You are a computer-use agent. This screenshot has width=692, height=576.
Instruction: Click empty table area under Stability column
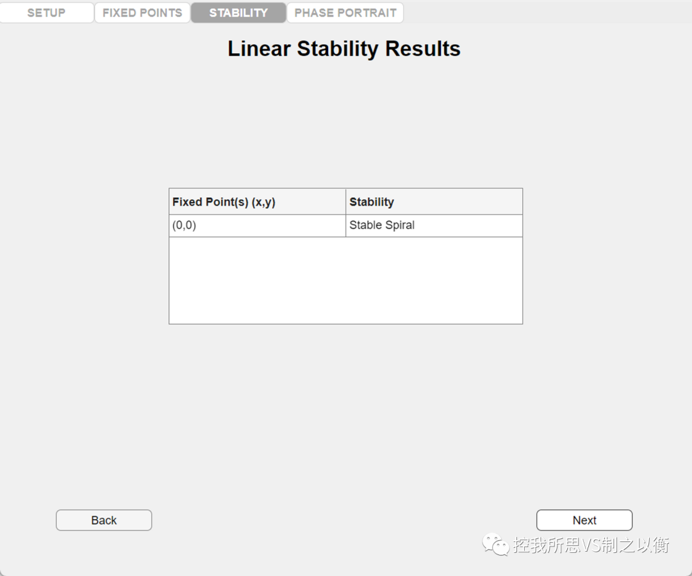click(434, 280)
